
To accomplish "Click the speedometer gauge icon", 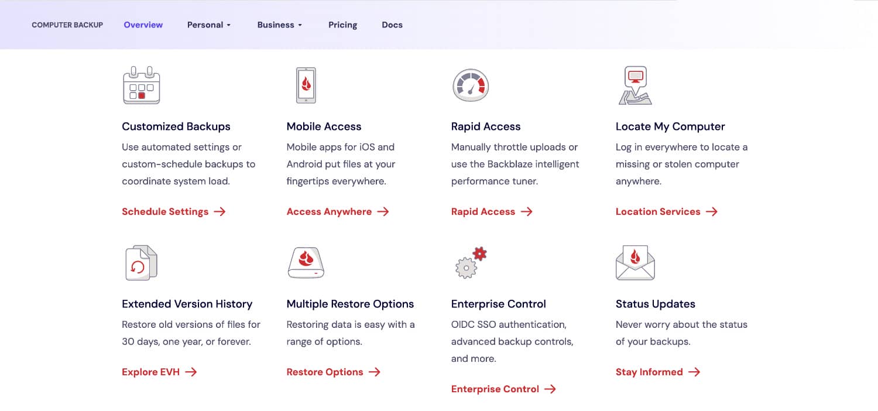I will [x=470, y=85].
